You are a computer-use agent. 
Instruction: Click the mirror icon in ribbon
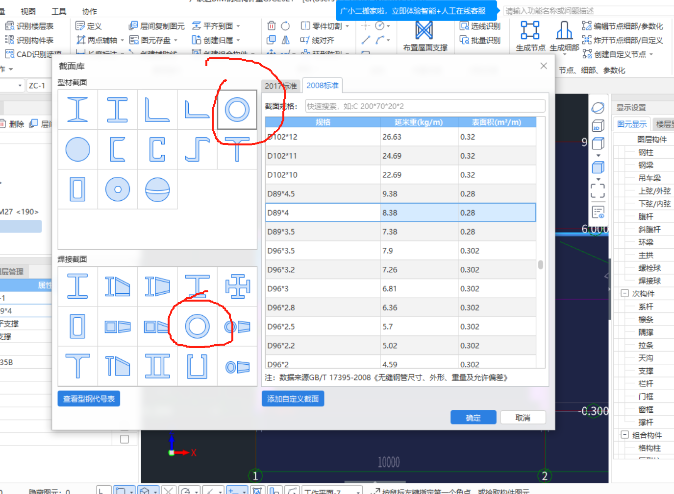pos(285,40)
